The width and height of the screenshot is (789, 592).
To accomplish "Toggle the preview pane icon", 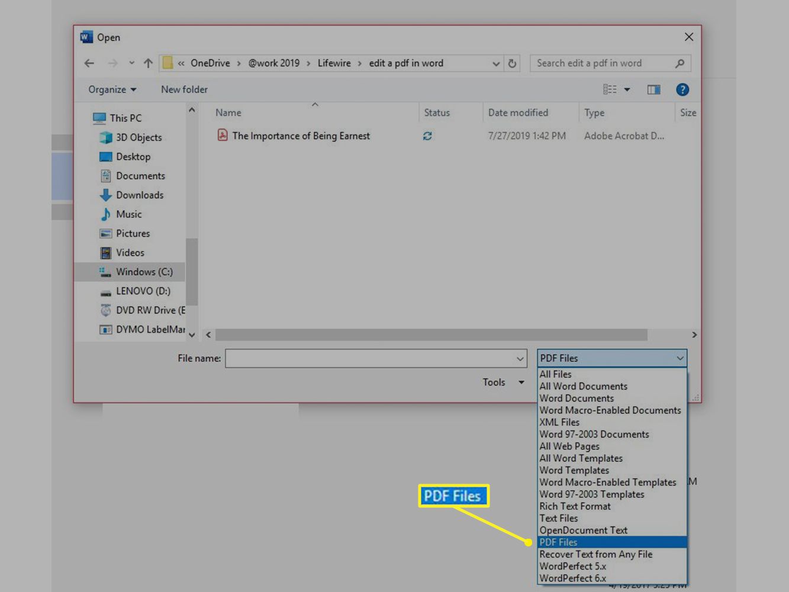I will (653, 89).
